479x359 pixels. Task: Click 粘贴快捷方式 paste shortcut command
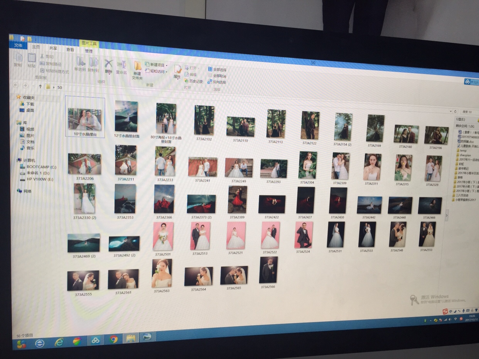(54, 71)
